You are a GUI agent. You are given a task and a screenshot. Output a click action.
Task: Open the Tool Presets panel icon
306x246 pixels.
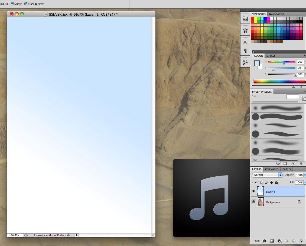click(x=245, y=62)
